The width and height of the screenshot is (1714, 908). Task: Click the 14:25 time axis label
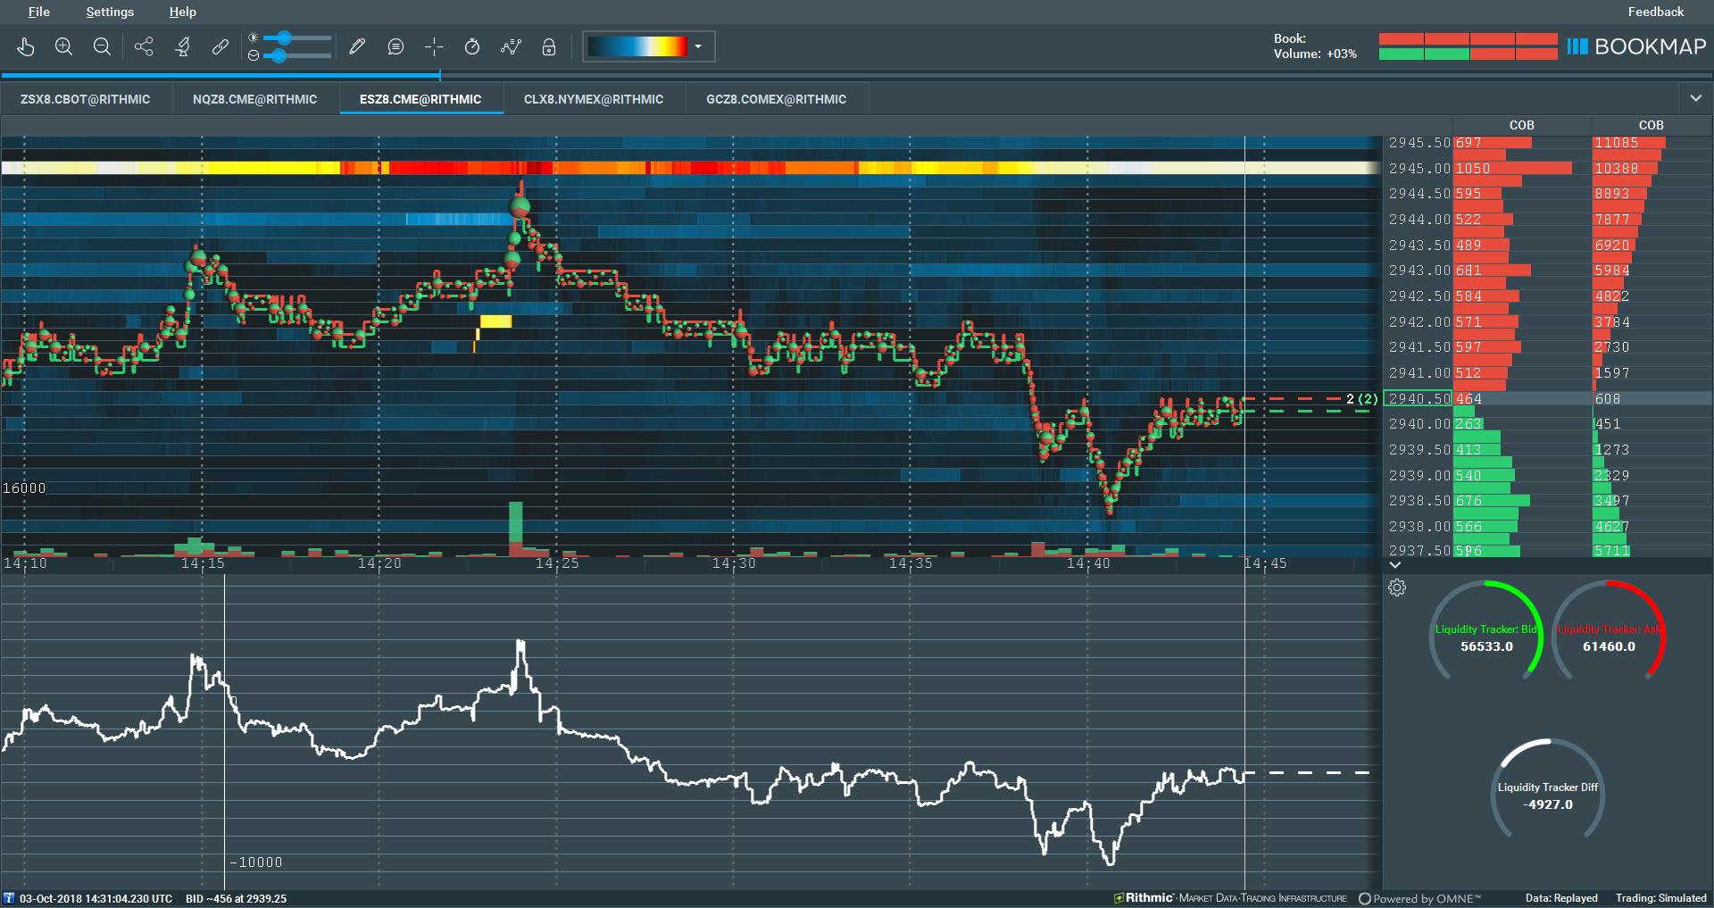coord(557,563)
